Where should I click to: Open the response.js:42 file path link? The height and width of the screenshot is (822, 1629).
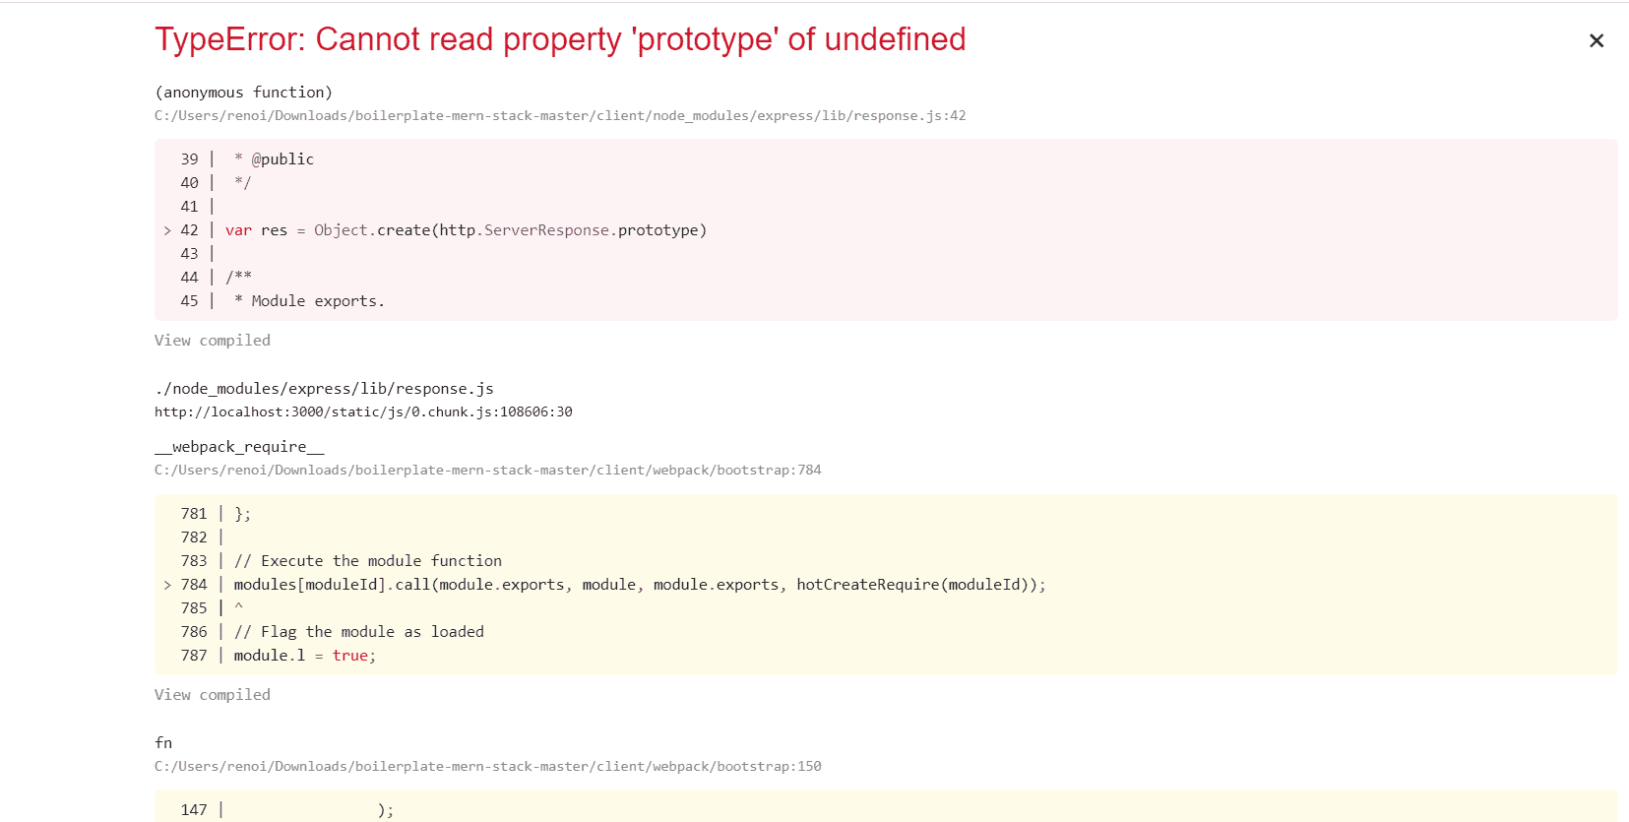[559, 116]
